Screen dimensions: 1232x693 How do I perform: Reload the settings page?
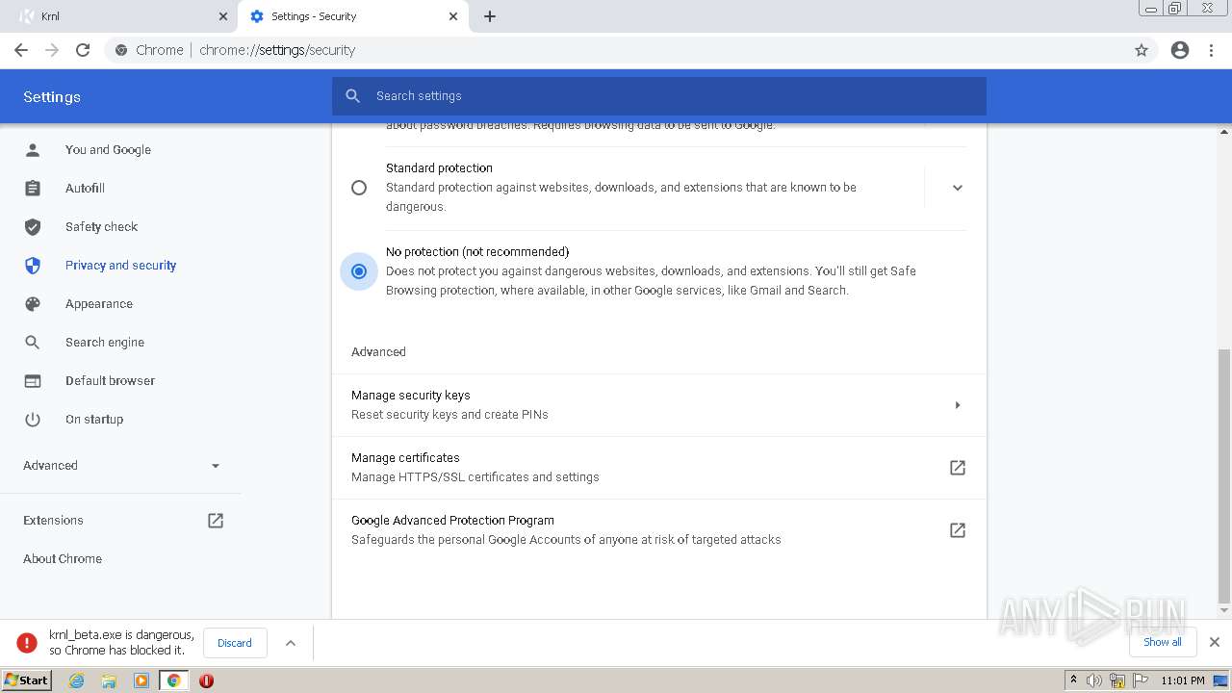[83, 50]
